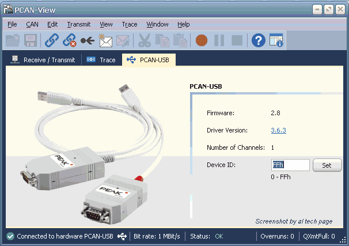Click the Bit rate status bar section
This screenshot has height=246, width=349.
point(157,236)
